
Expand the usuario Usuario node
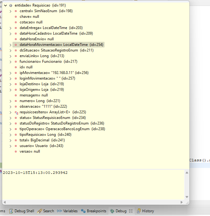(x=11, y=146)
